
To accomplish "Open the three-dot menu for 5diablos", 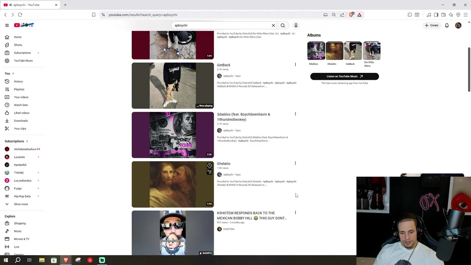I will (x=295, y=114).
